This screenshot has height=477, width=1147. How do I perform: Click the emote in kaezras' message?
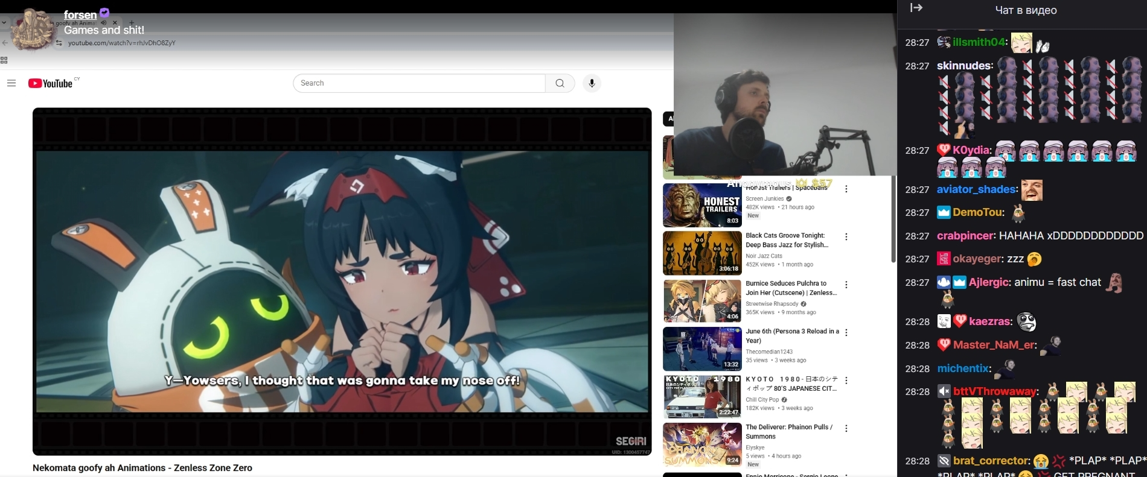point(1027,322)
